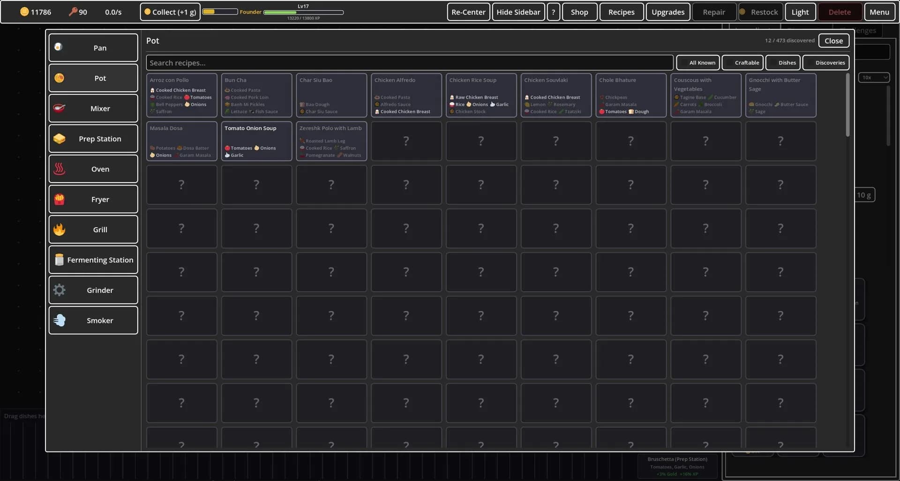Close the Pot recipes window
900x481 pixels.
point(833,41)
